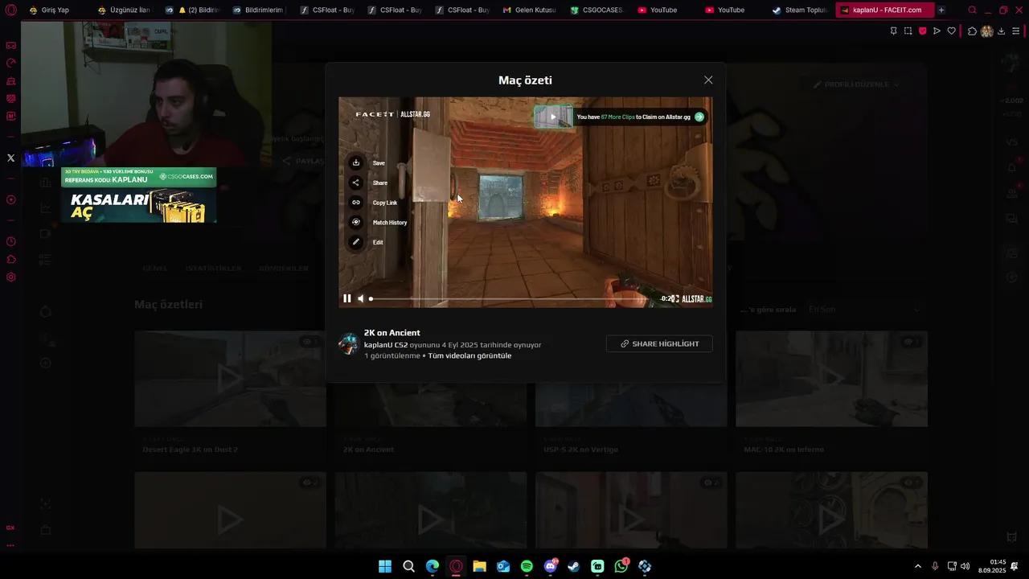Image resolution: width=1029 pixels, height=579 pixels.
Task: Click the heart bookmark icon in the toolbar
Action: [x=951, y=31]
